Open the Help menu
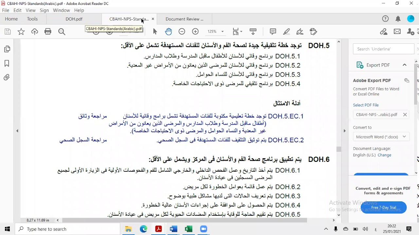 click(79, 10)
